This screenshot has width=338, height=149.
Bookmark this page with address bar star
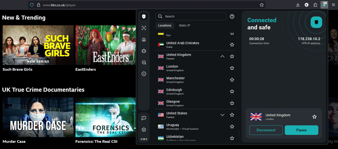[x=262, y=5]
